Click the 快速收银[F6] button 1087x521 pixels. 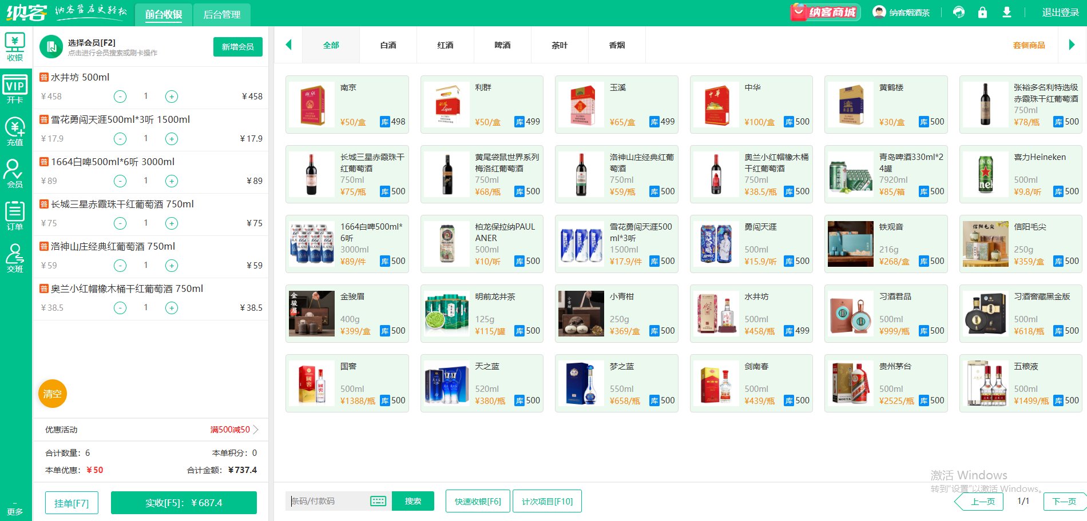[x=478, y=501]
